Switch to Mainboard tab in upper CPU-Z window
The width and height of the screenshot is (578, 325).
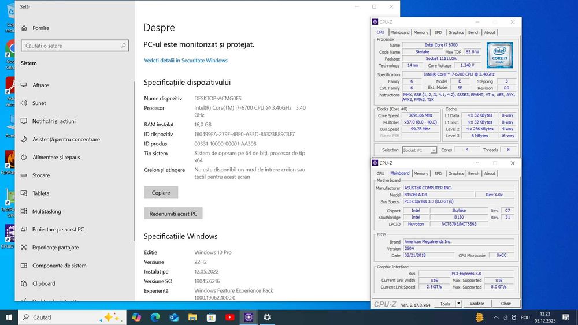tap(399, 32)
